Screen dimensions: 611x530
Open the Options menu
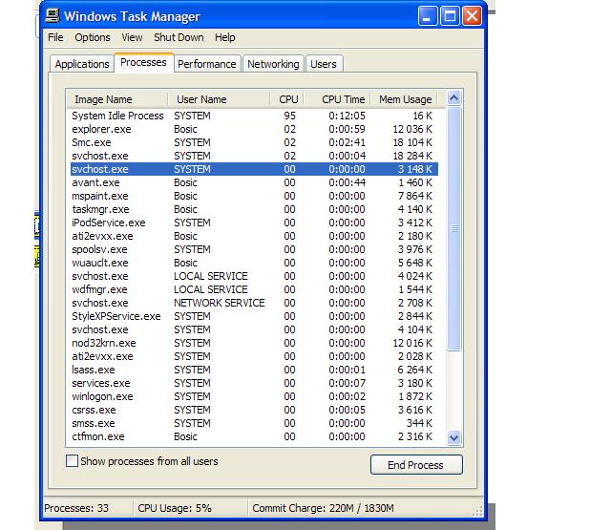93,37
